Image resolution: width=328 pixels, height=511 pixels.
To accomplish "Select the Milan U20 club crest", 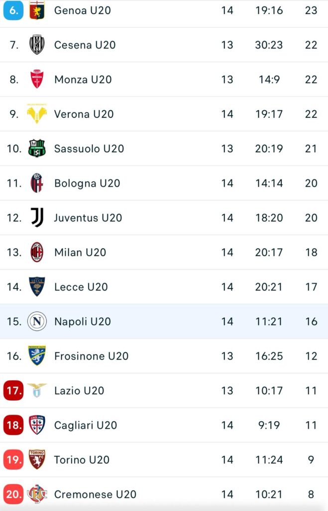I will [37, 252].
